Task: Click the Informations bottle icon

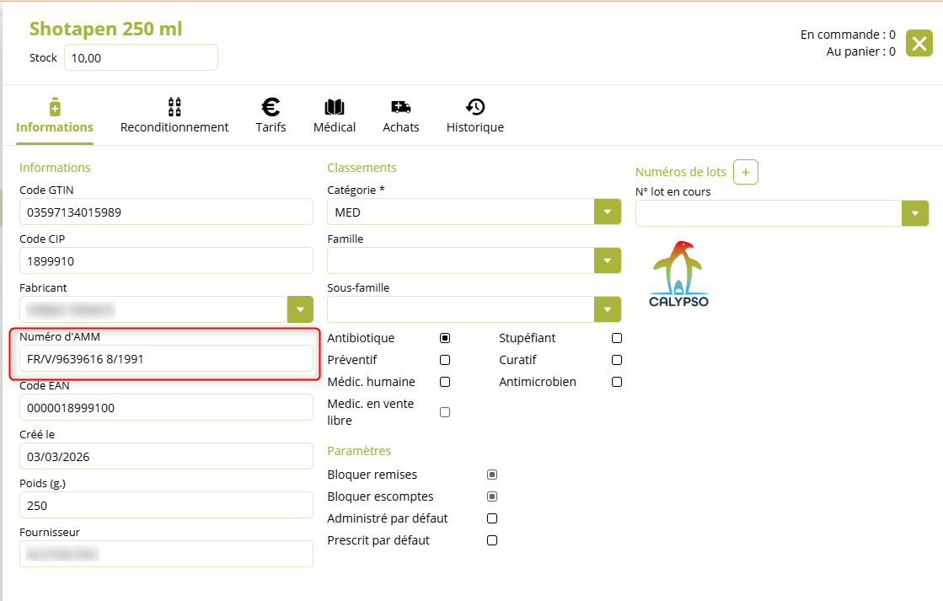Action: click(55, 106)
